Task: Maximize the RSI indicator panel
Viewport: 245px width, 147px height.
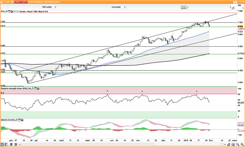Action: tap(35, 88)
